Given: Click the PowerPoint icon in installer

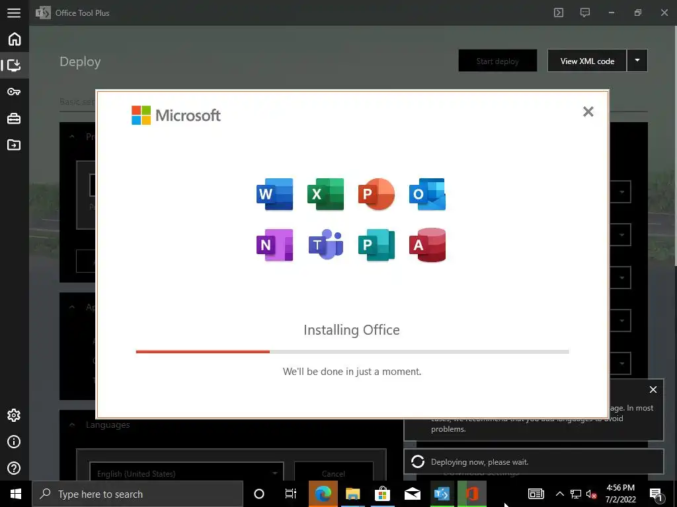Looking at the screenshot, I should pyautogui.click(x=376, y=194).
